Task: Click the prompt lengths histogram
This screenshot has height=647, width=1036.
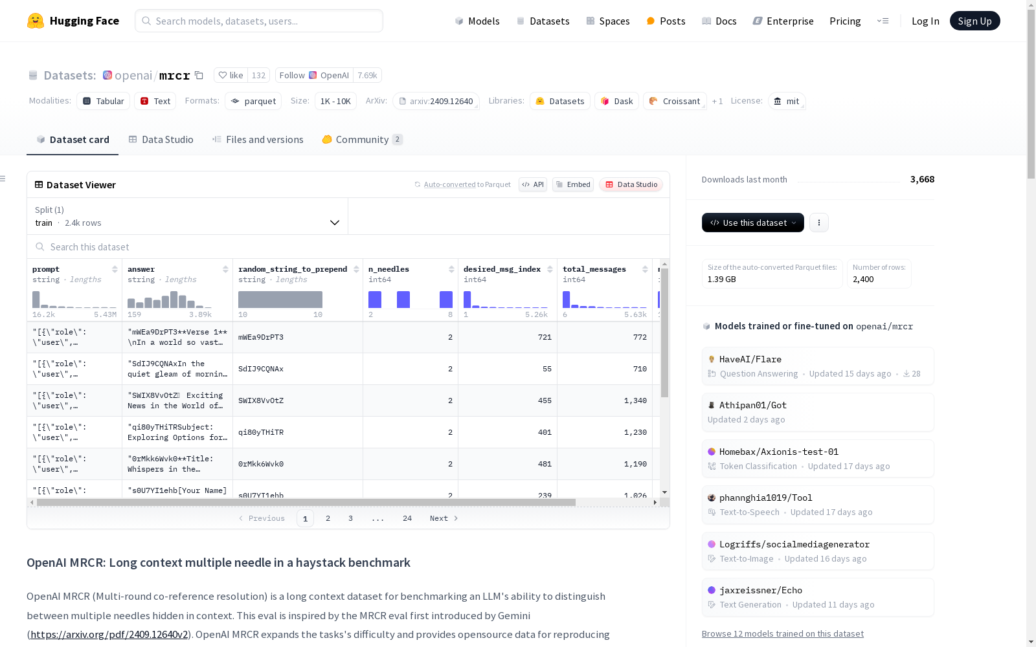Action: point(74,300)
